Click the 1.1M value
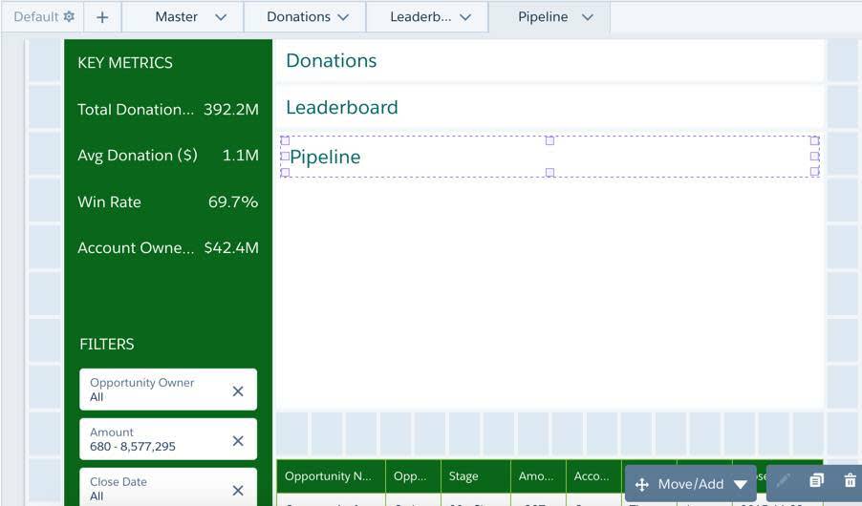Image resolution: width=862 pixels, height=506 pixels. (241, 156)
